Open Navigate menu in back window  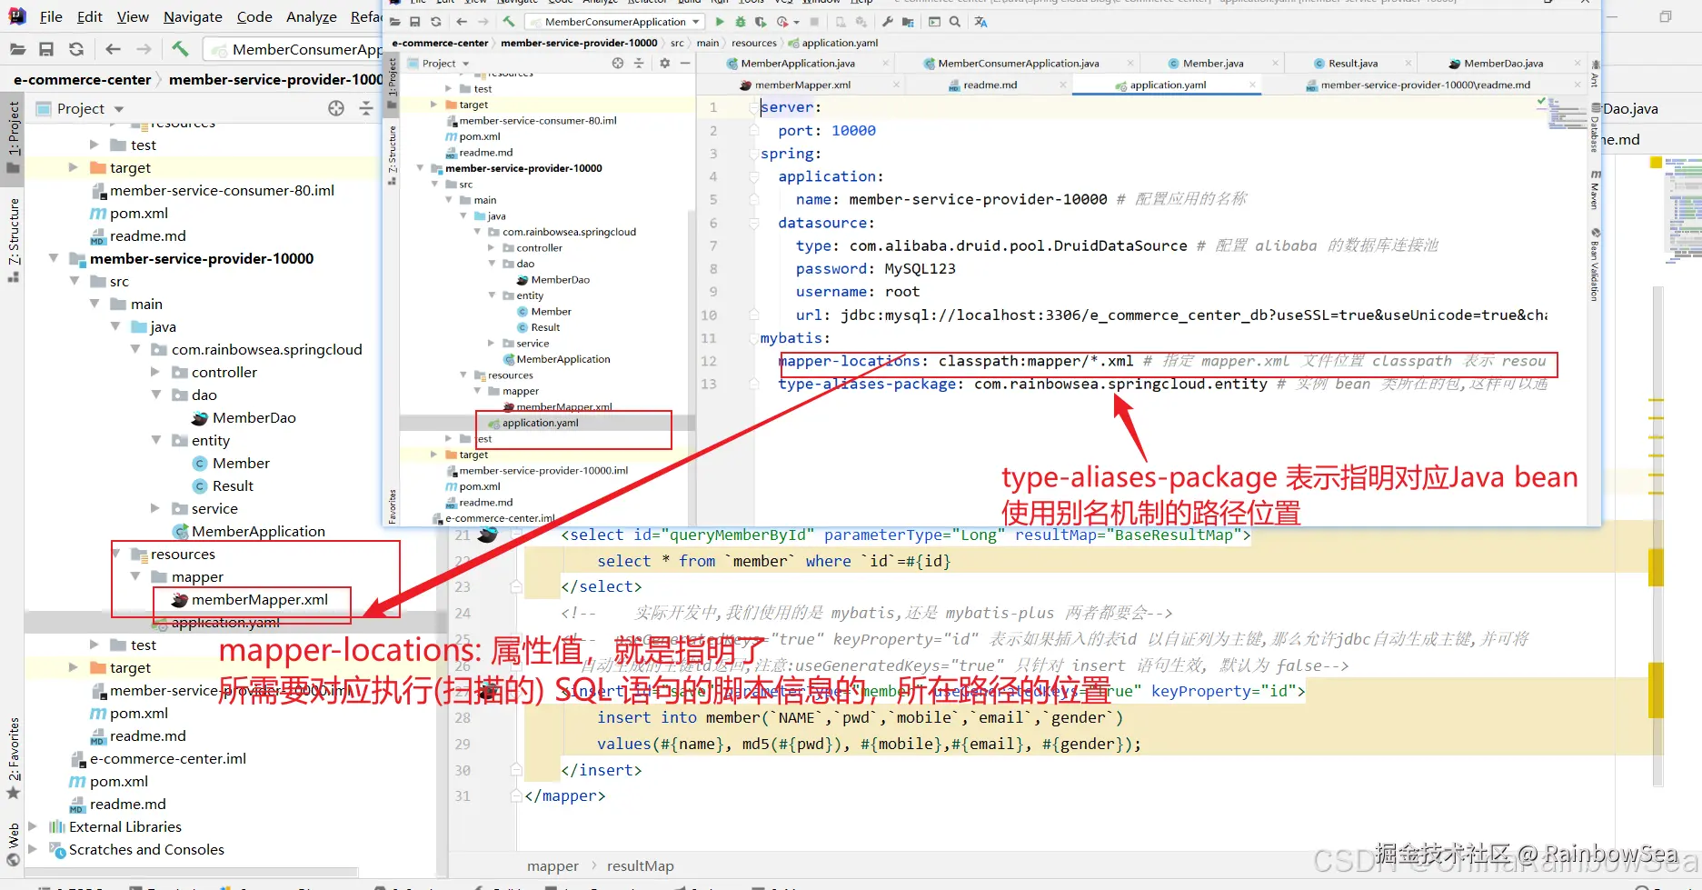click(x=193, y=16)
